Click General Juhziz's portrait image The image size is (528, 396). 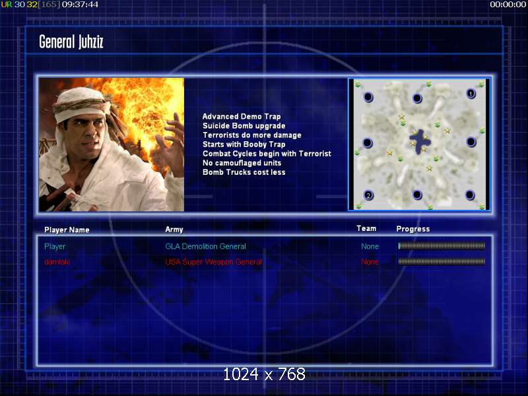tap(112, 145)
